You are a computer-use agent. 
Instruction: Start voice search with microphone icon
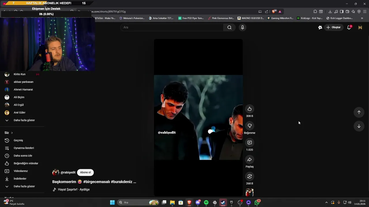242,27
